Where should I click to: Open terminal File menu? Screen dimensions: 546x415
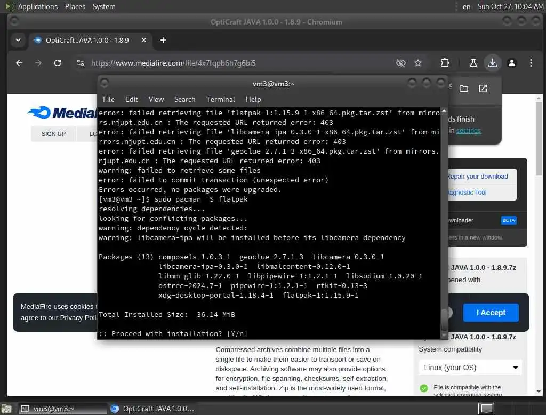point(109,99)
